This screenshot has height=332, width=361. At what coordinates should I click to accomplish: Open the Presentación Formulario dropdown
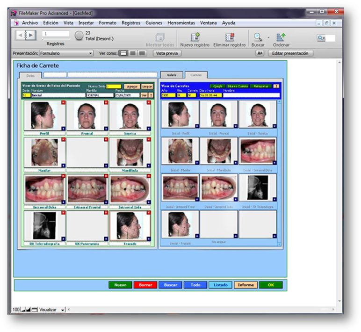click(66, 53)
